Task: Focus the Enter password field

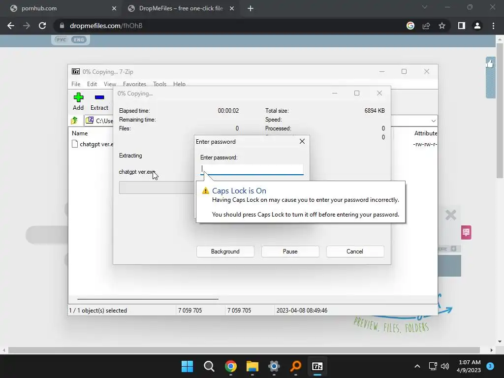Action: (252, 169)
